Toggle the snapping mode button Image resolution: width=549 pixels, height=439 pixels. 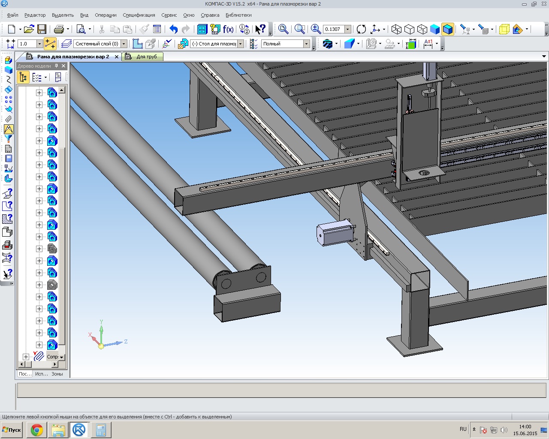(x=50, y=44)
